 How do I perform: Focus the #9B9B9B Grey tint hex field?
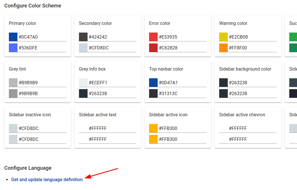42,94
